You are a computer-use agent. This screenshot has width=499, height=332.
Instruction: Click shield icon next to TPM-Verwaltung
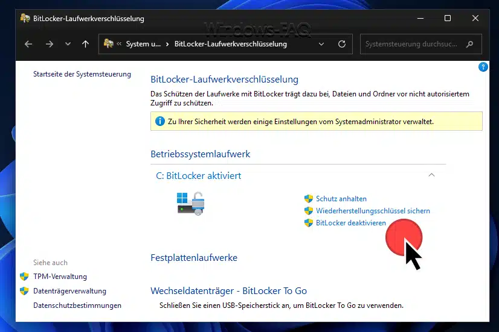(x=24, y=277)
